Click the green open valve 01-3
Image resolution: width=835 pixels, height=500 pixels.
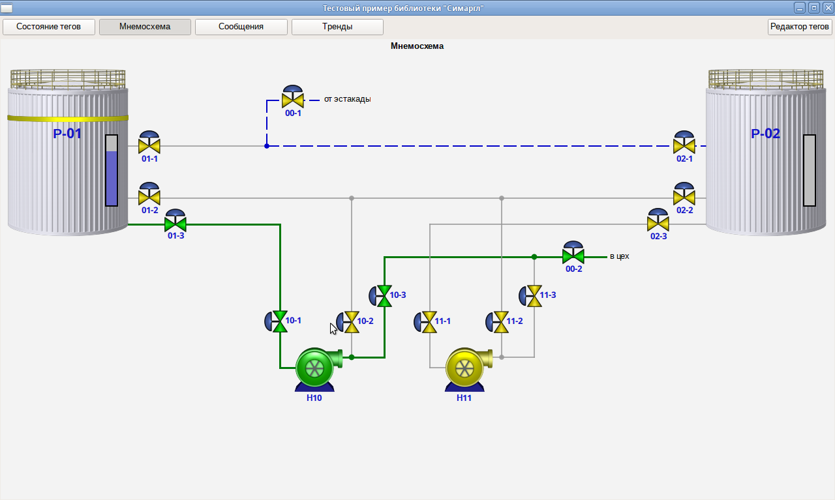click(175, 220)
